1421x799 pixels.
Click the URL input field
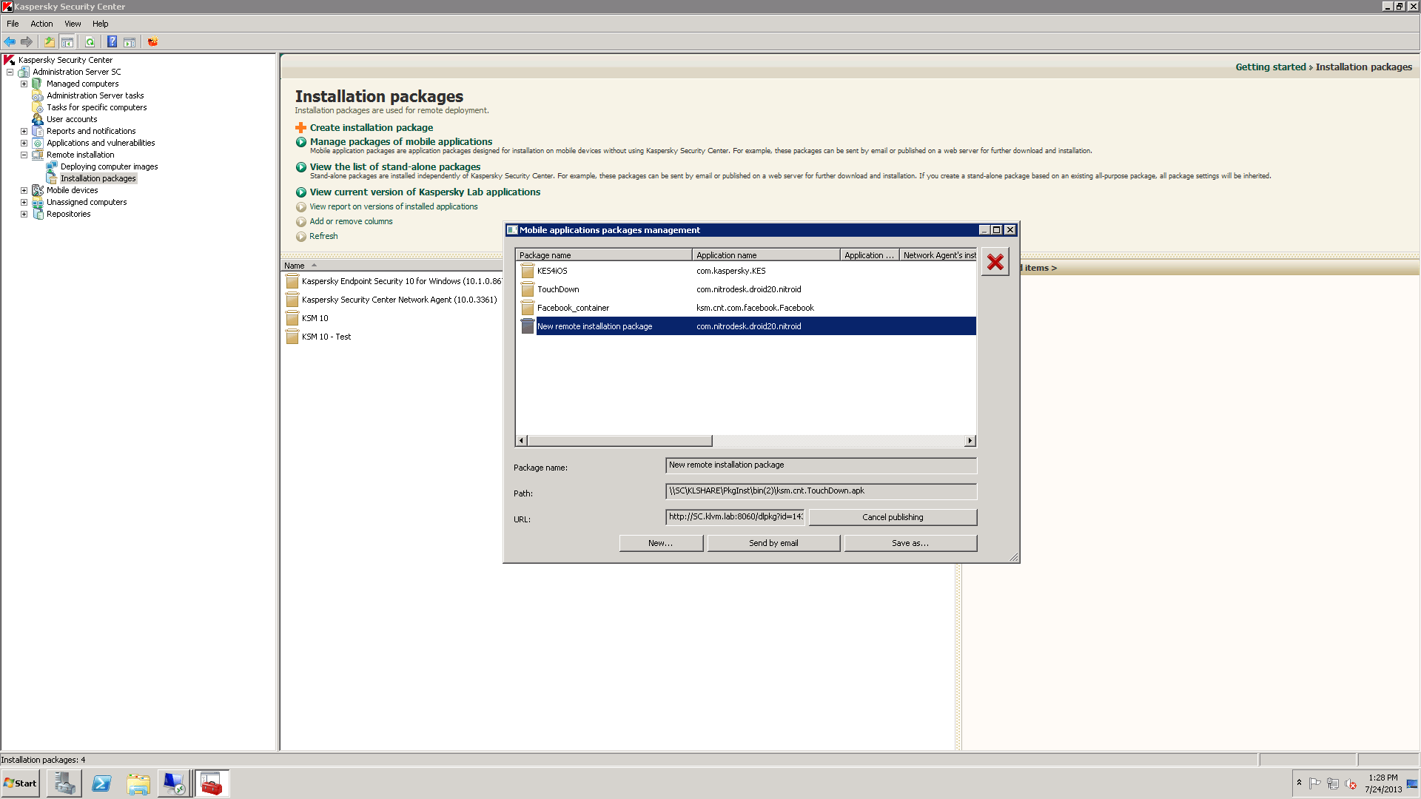(x=735, y=516)
